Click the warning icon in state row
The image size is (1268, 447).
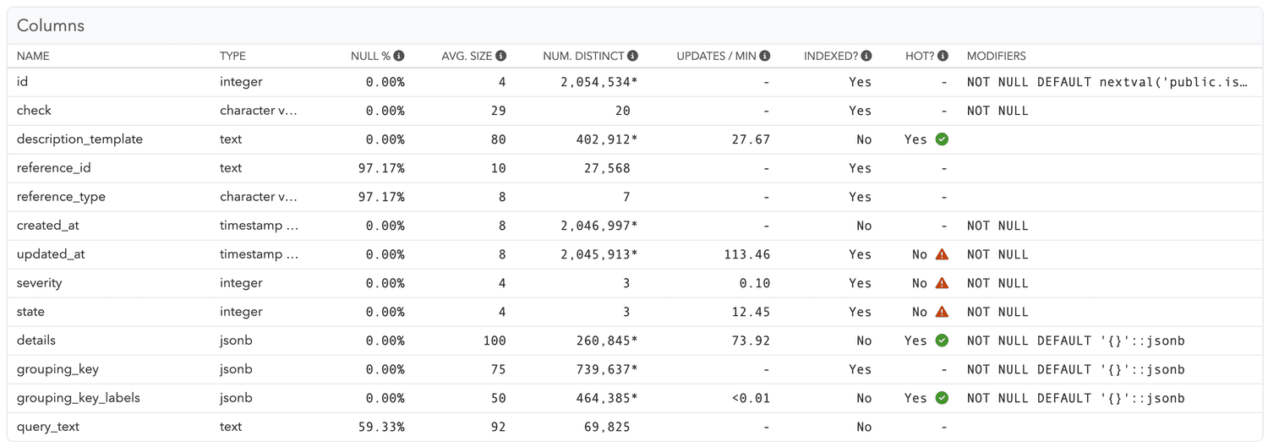942,312
